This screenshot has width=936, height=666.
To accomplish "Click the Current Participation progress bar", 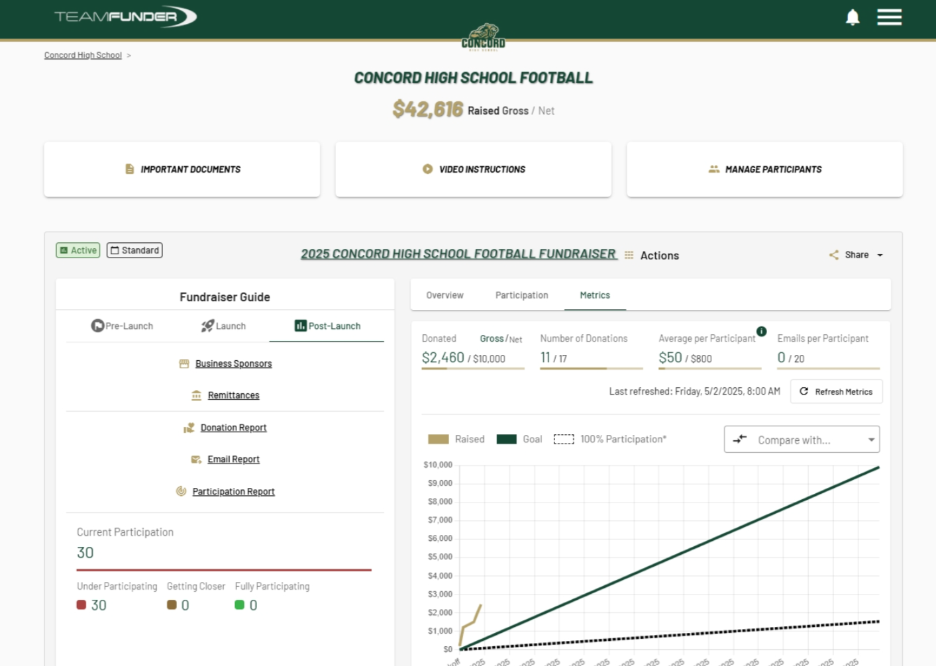I will (x=224, y=569).
